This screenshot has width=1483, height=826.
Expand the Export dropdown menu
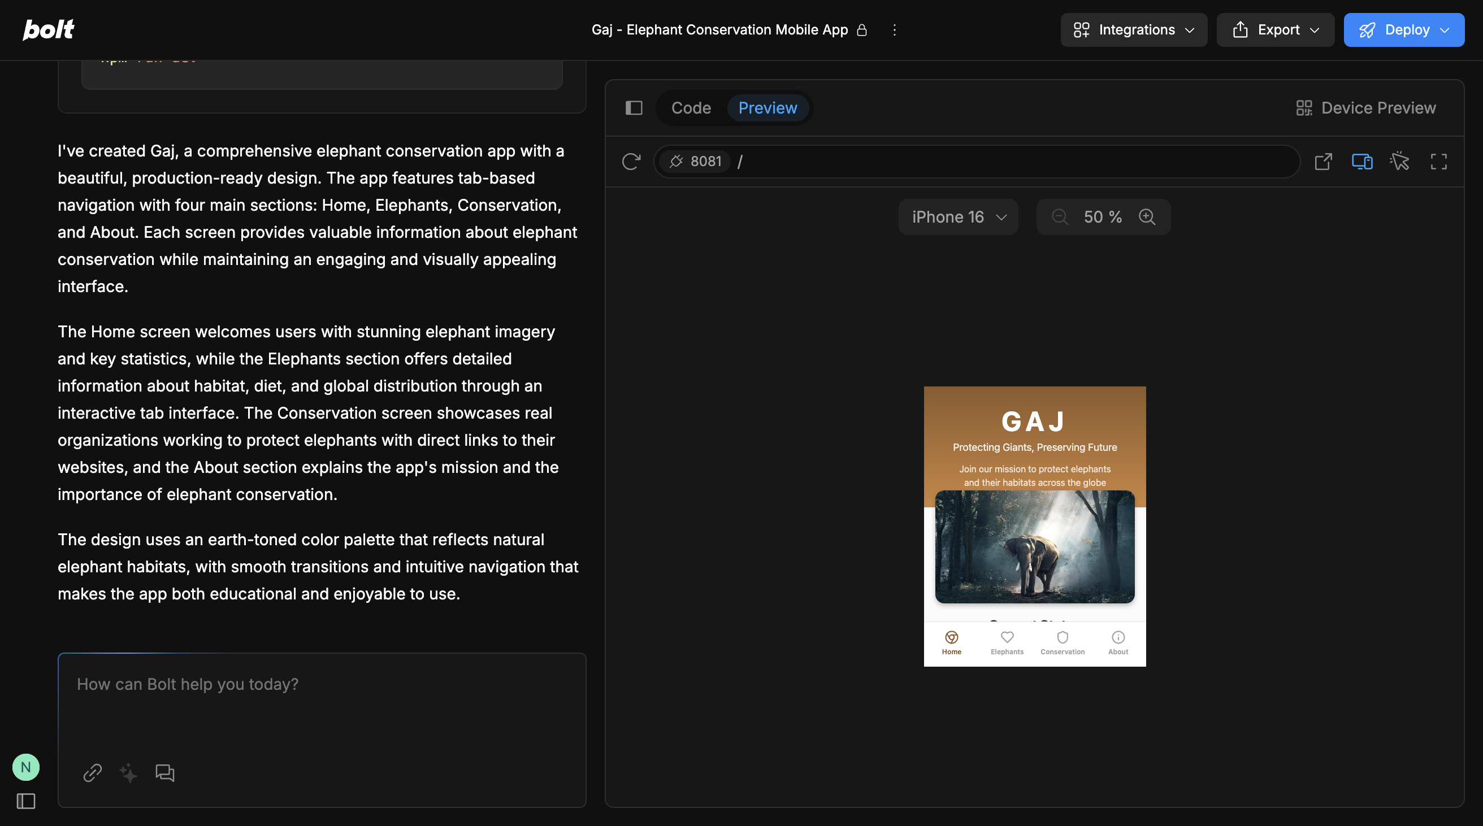point(1275,30)
